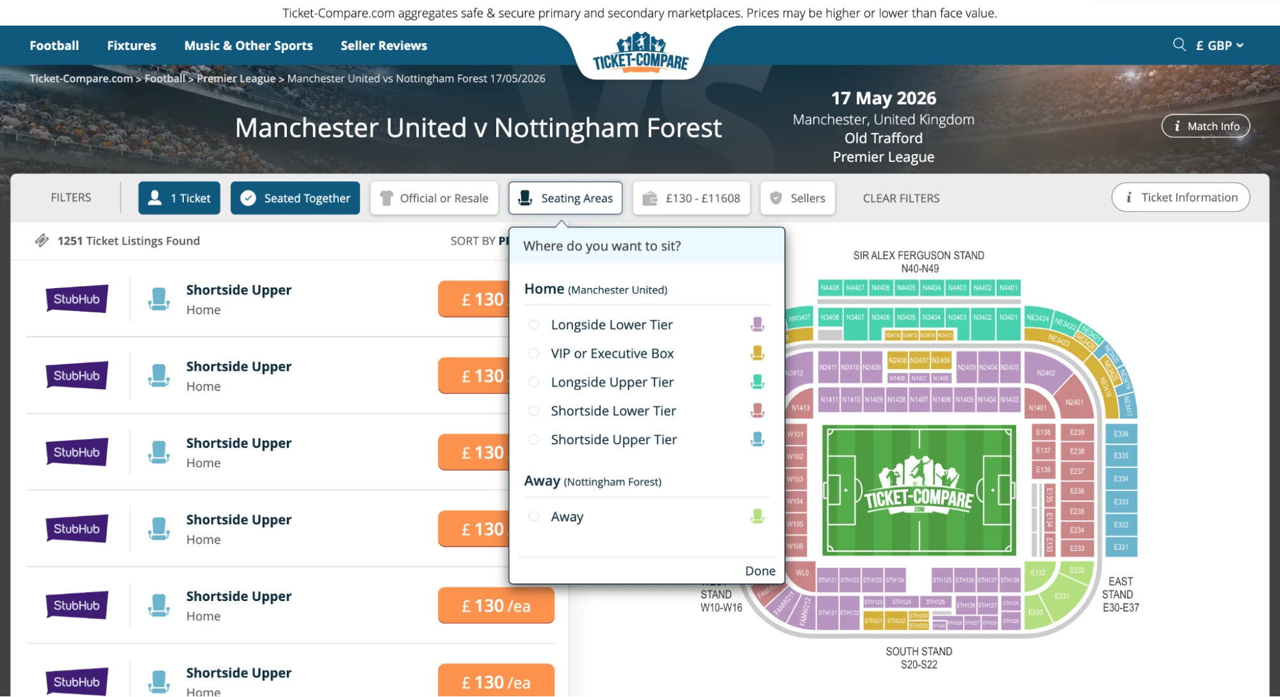
Task: Click the shirt icon beside Official or Resale
Action: [x=386, y=198]
